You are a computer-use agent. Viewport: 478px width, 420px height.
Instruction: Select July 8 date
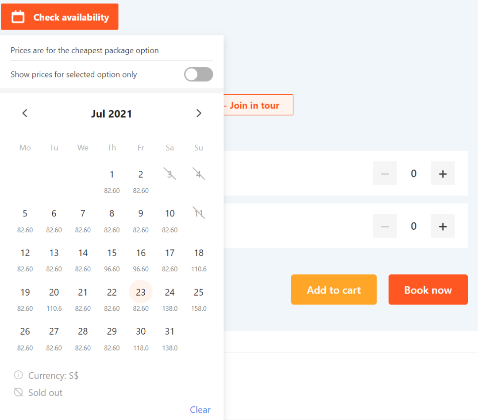(x=112, y=221)
